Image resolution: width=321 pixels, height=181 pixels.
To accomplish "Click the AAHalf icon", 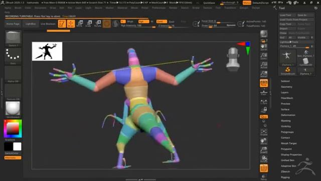I will (x=264, y=74).
